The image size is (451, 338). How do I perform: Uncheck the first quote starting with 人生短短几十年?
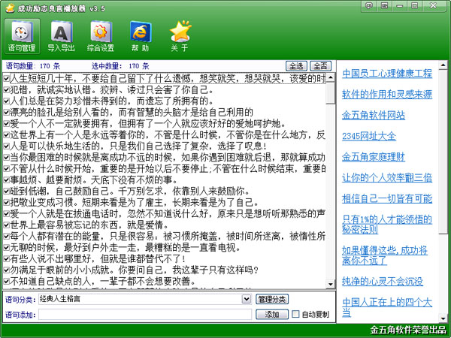pyautogui.click(x=6, y=78)
